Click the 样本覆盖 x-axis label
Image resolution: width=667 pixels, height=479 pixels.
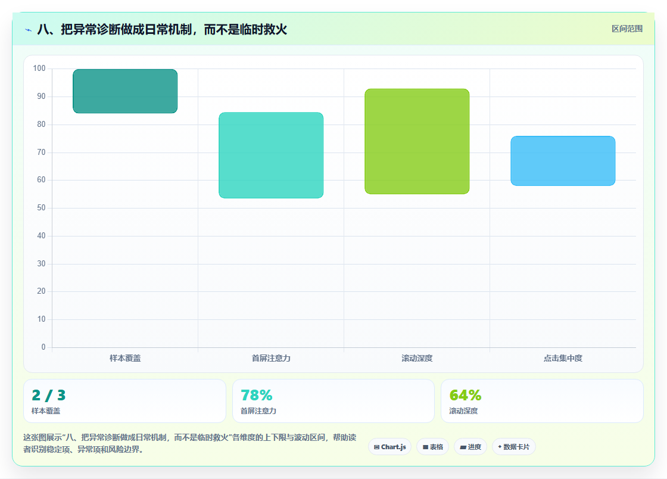point(125,358)
